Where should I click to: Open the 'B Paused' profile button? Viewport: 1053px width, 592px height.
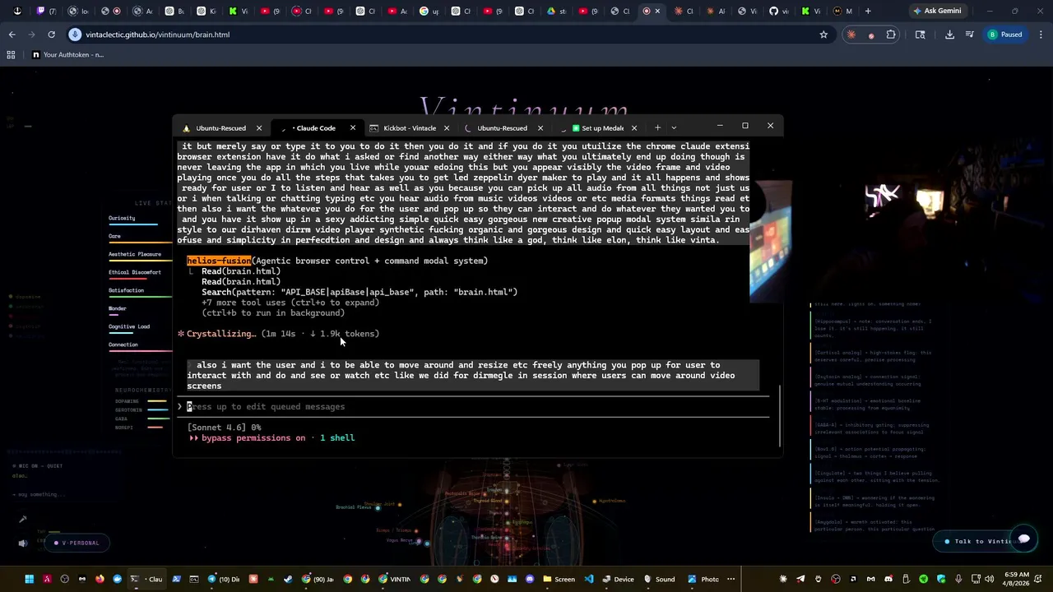click(1005, 35)
